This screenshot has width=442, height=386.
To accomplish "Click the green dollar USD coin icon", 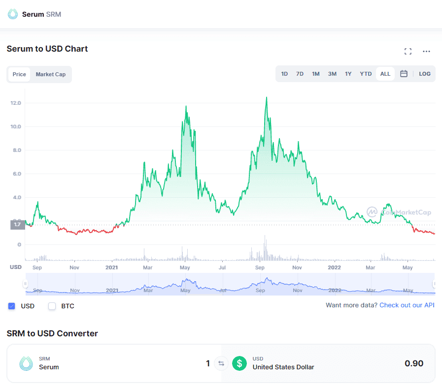I will 239,363.
